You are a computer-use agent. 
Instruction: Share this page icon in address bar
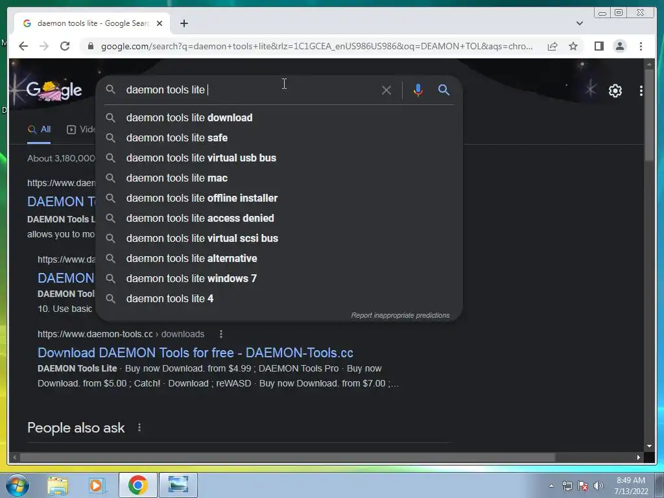tap(552, 46)
